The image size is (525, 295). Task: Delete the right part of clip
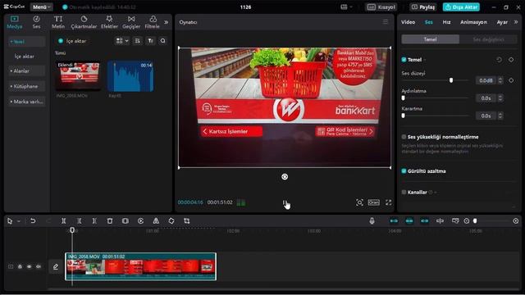click(94, 220)
